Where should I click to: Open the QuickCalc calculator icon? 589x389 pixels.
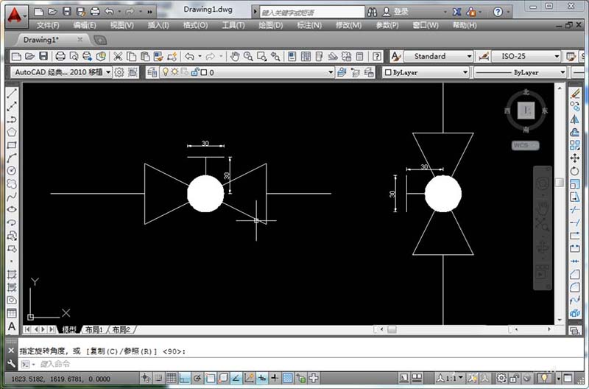(360, 57)
